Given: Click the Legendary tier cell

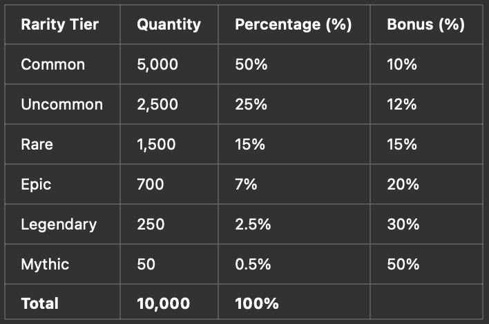Looking at the screenshot, I should point(59,224).
